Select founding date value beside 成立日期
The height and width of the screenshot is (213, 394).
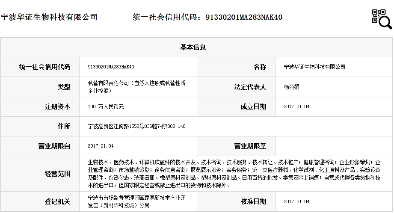(x=296, y=107)
